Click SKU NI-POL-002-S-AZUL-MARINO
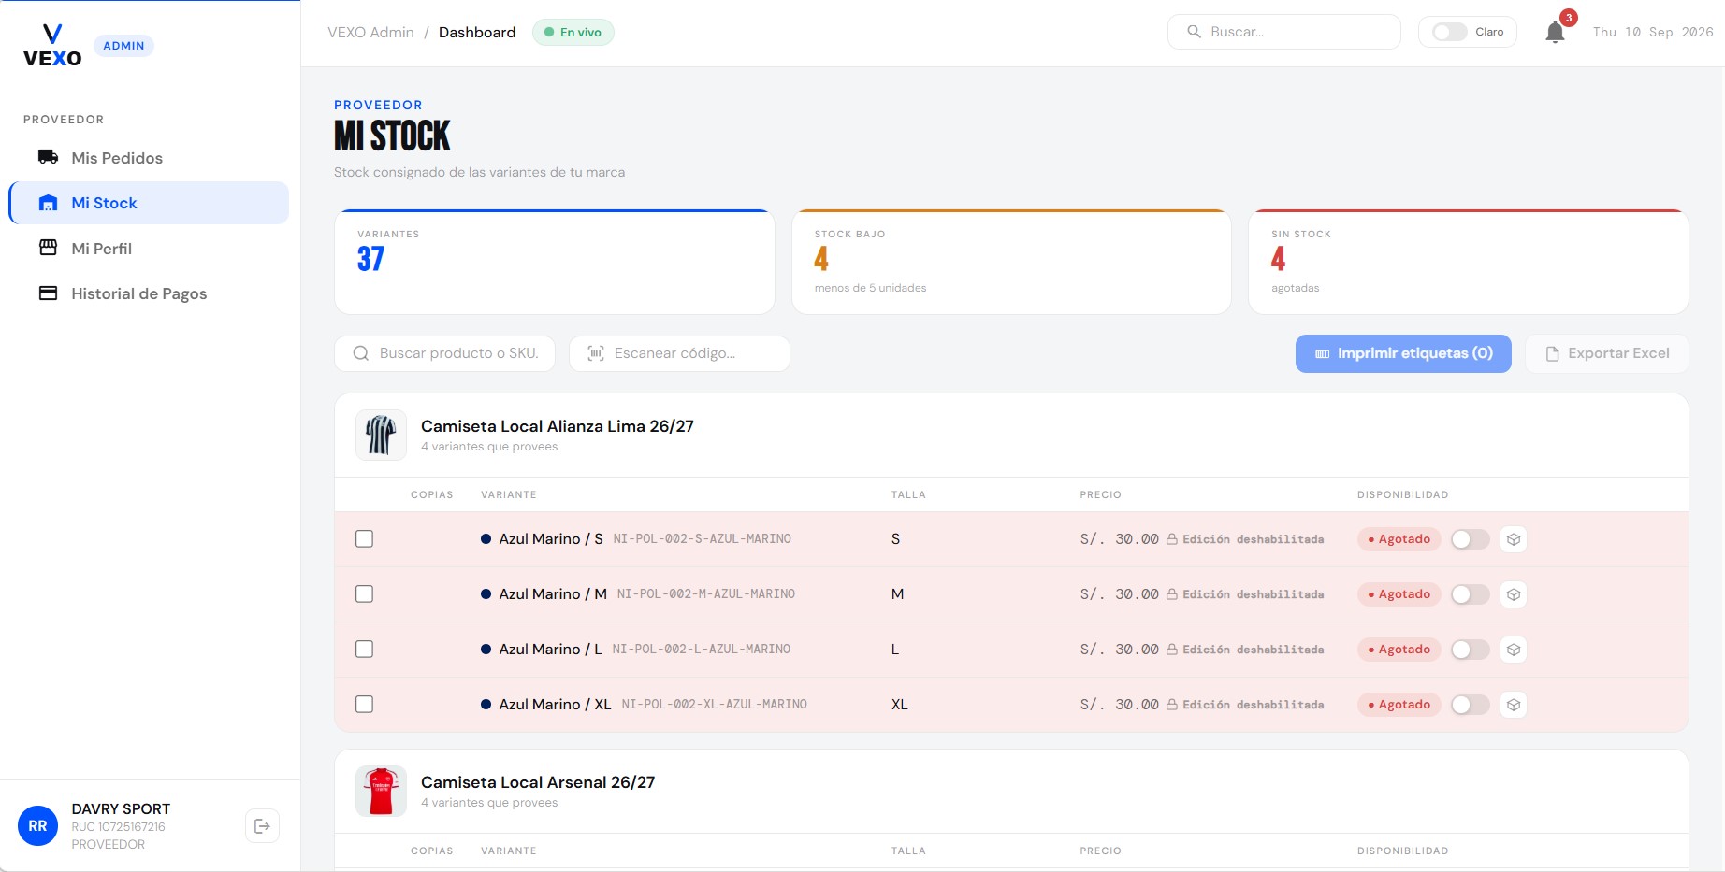1725x872 pixels. coord(703,539)
